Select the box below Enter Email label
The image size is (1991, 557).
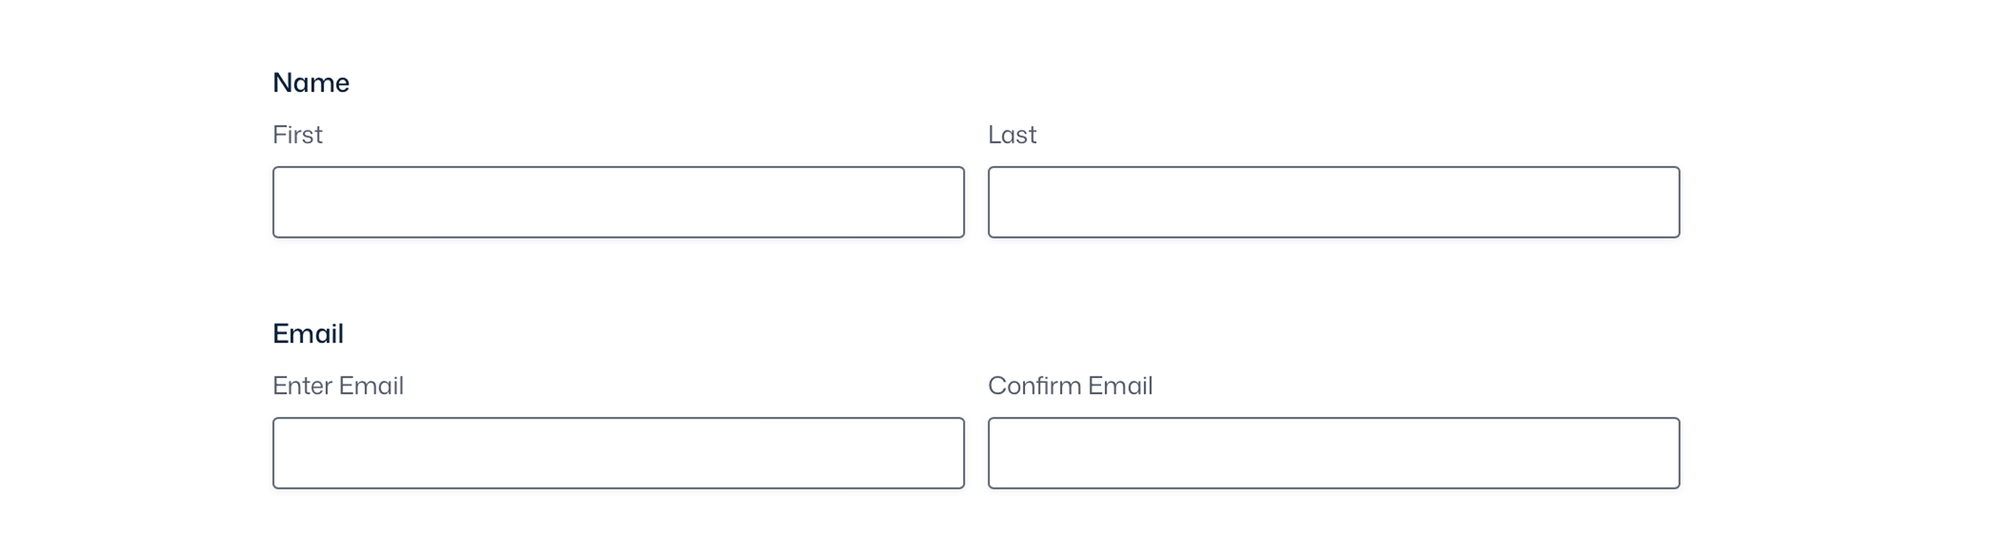pyautogui.click(x=618, y=453)
